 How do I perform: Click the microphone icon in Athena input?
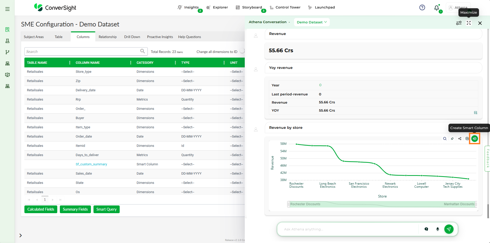[x=438, y=229]
